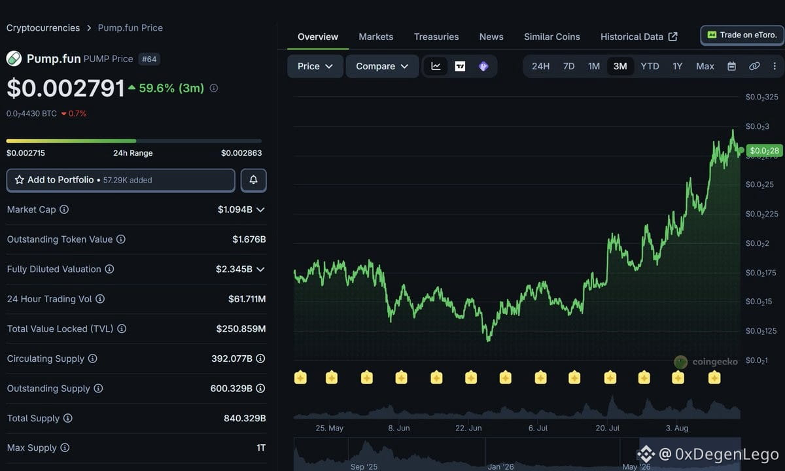Select the 3M time range
Image resolution: width=785 pixels, height=471 pixels.
620,66
